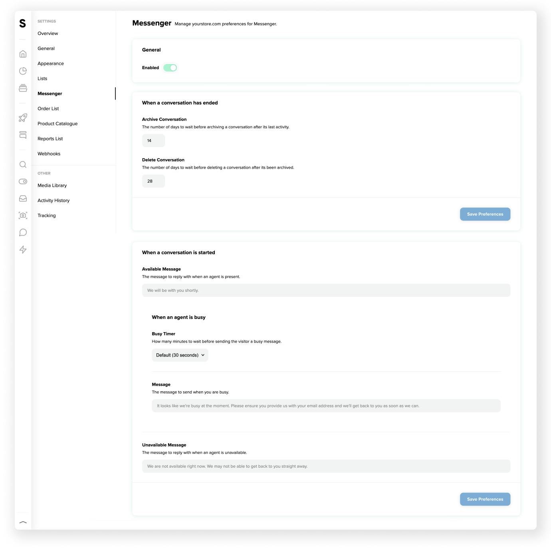The image size is (551, 552).
Task: Click the rocket launch icon
Action: 23,118
